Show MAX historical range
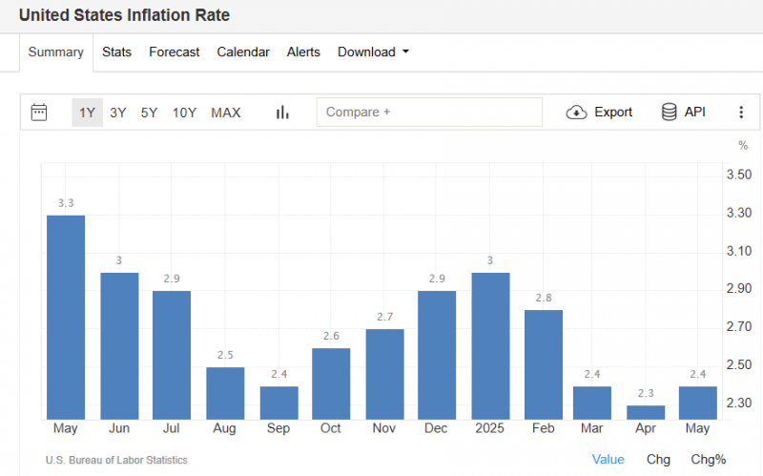The height and width of the screenshot is (476, 763). (x=226, y=113)
